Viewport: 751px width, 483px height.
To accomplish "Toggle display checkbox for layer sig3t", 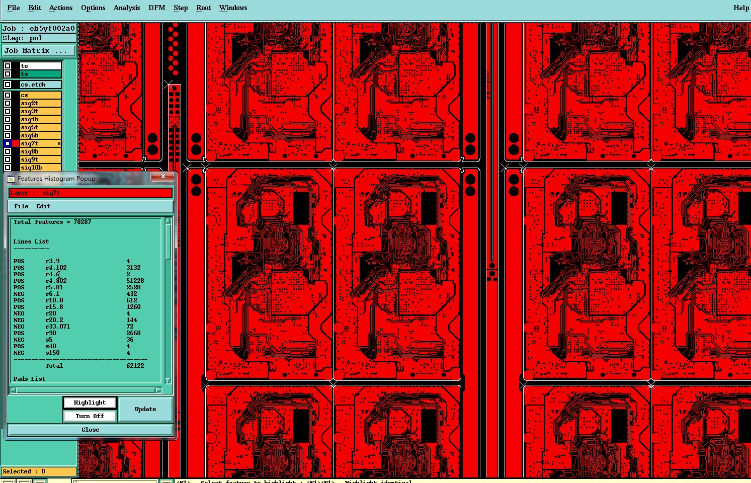I will point(8,111).
